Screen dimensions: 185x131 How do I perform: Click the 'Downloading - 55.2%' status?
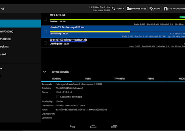(x=59, y=34)
